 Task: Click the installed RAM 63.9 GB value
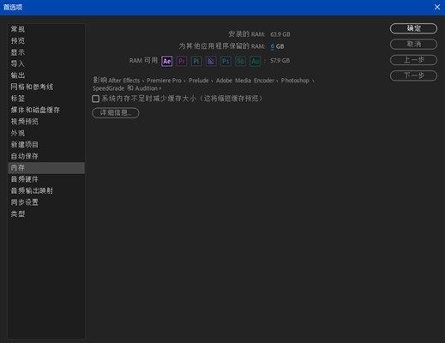click(x=280, y=34)
